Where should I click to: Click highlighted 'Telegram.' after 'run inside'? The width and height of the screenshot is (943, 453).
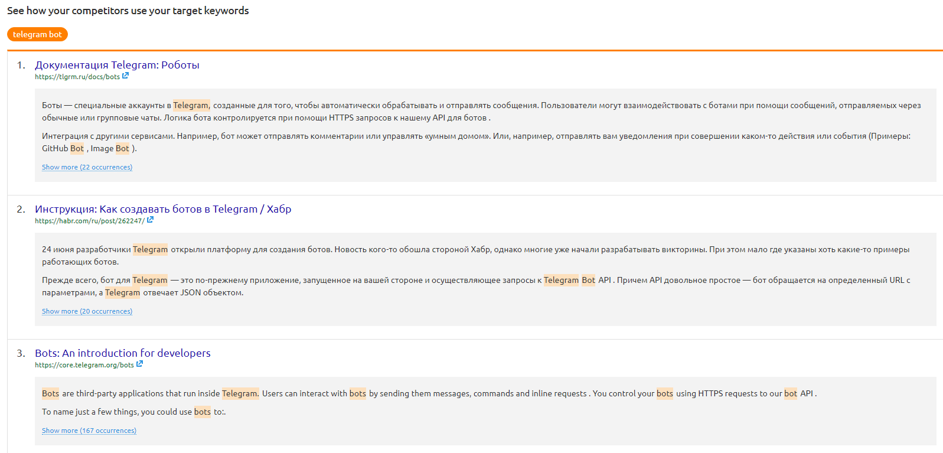(240, 393)
